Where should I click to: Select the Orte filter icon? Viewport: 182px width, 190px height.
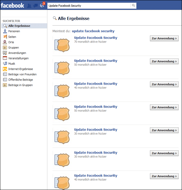pyautogui.click(x=5, y=42)
